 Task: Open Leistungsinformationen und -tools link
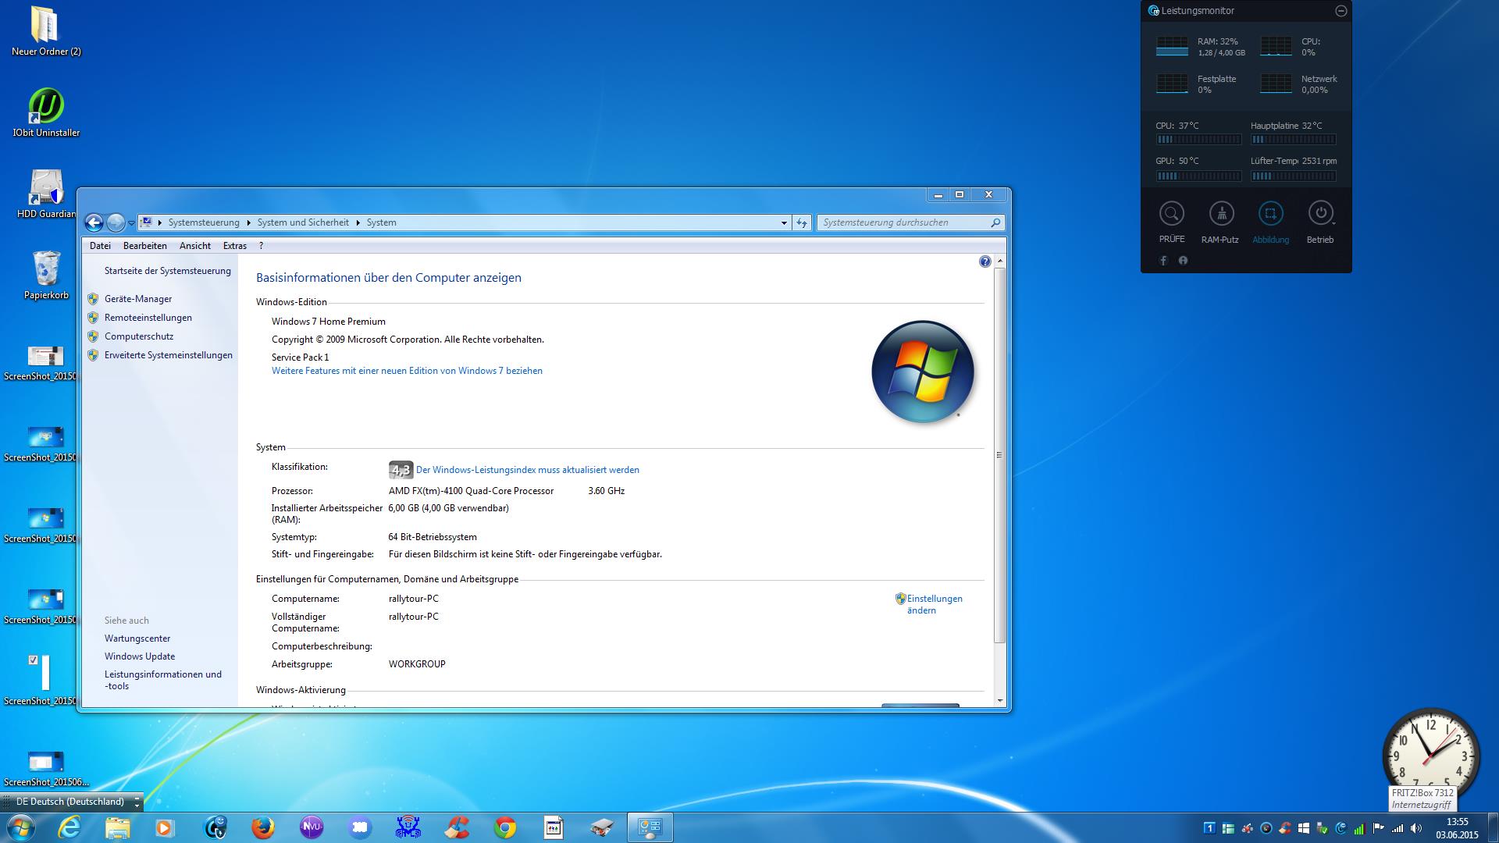[163, 680]
